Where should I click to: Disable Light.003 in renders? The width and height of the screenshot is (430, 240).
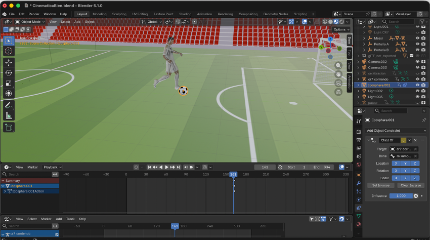pos(423,97)
